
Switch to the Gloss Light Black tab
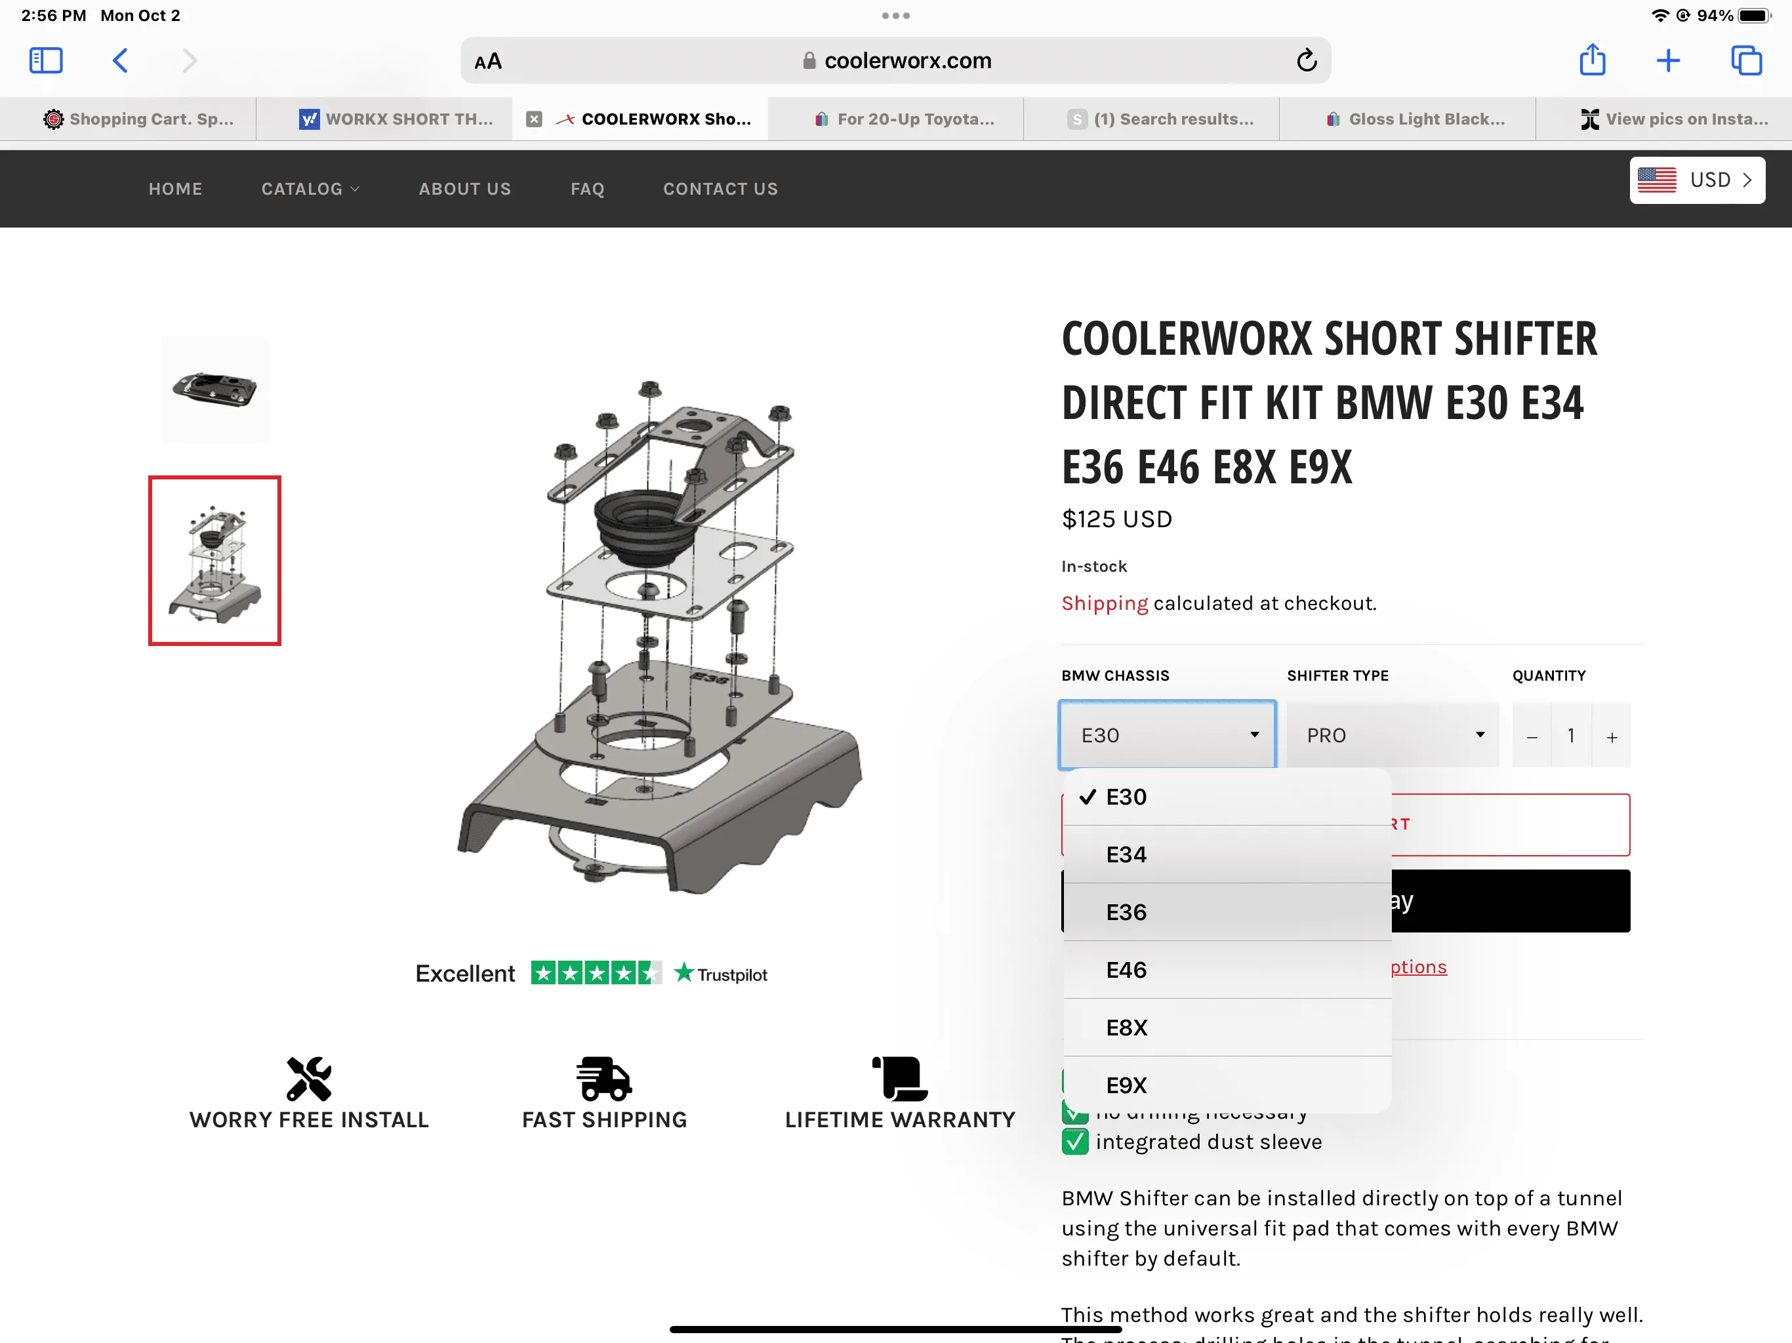tap(1408, 119)
